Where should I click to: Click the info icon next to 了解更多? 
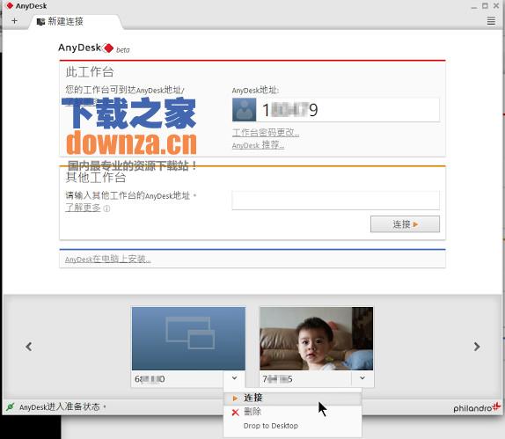point(106,209)
